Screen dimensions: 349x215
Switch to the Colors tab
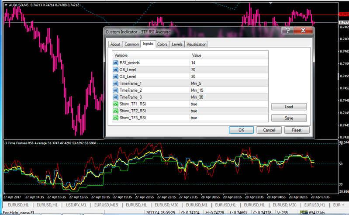162,44
